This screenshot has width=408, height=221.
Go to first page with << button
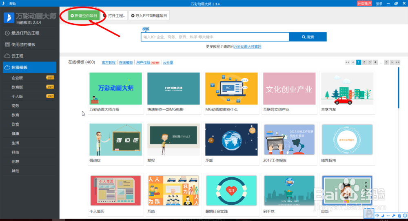[347, 62]
